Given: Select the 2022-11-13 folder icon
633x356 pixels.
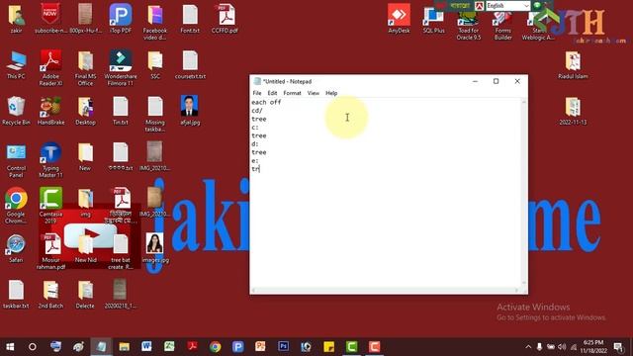Looking at the screenshot, I should point(573,111).
